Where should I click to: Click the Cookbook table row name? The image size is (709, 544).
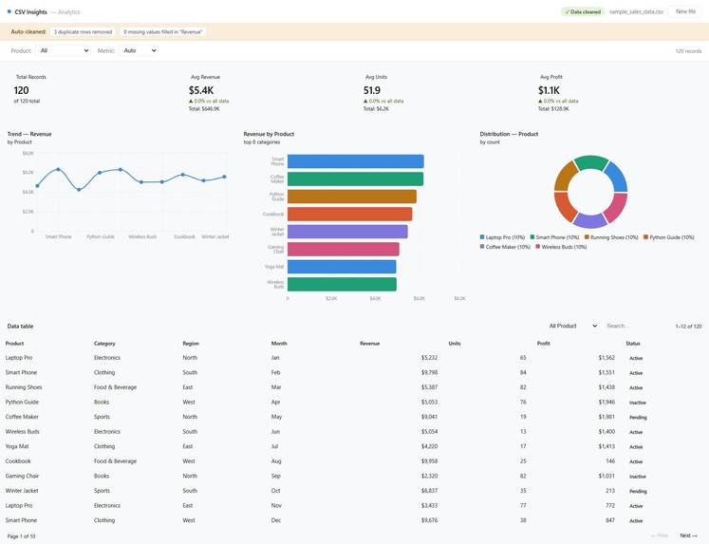click(18, 461)
